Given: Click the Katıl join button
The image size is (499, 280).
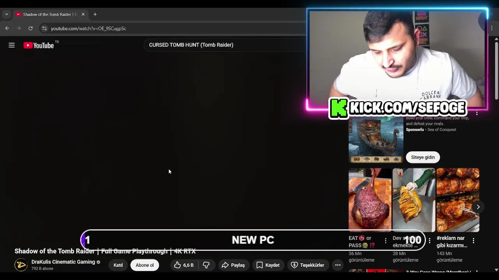Looking at the screenshot, I should point(118,265).
